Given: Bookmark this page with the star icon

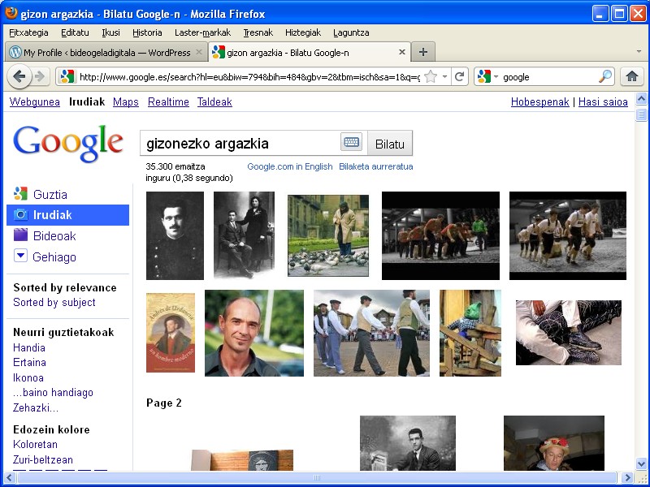Looking at the screenshot, I should 431,76.
